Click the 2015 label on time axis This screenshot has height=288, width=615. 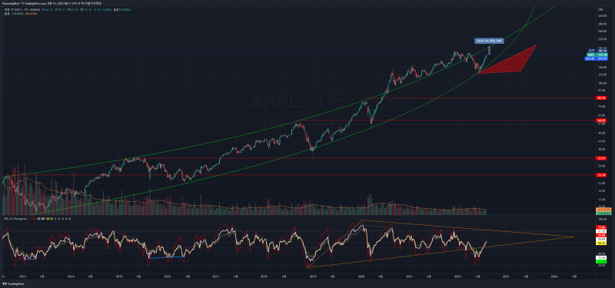119,276
